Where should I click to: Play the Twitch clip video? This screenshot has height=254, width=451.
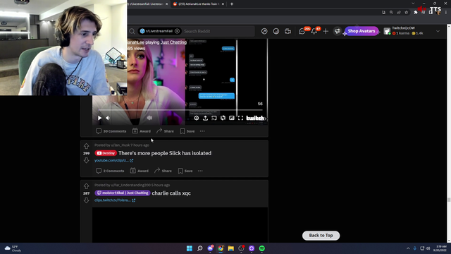click(99, 118)
